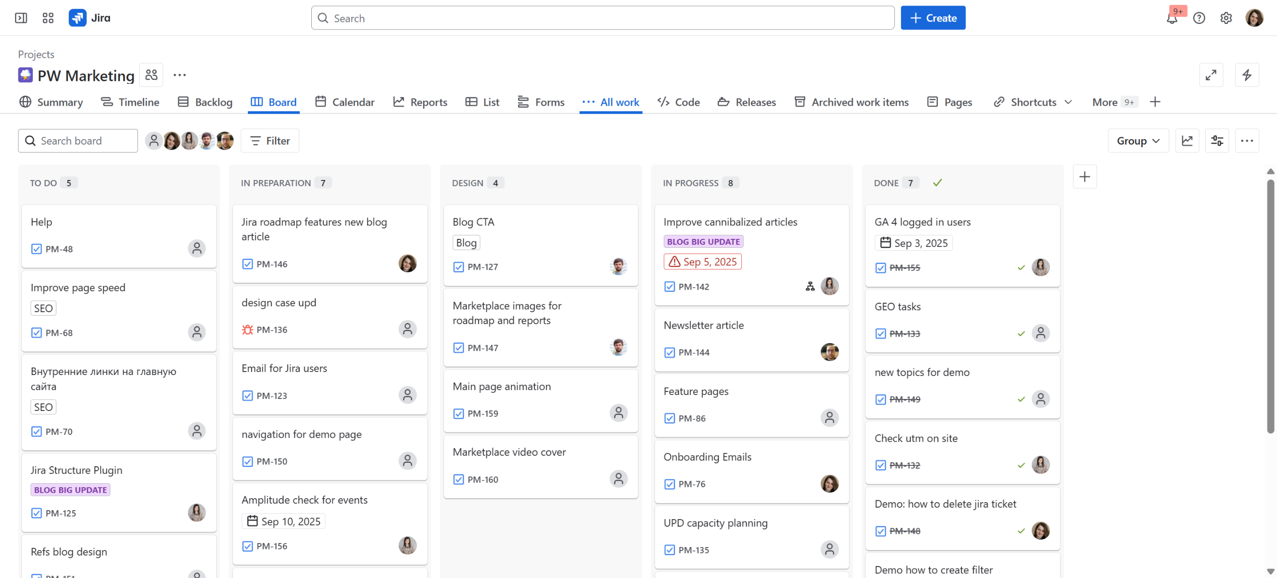The width and height of the screenshot is (1277, 578).
Task: Toggle the sidebar panel icon
Action: point(21,18)
